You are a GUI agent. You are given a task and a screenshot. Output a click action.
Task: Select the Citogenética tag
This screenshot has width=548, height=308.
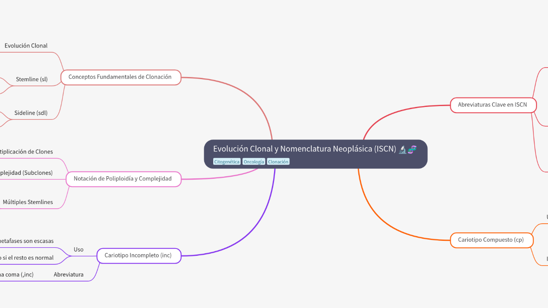coord(227,162)
